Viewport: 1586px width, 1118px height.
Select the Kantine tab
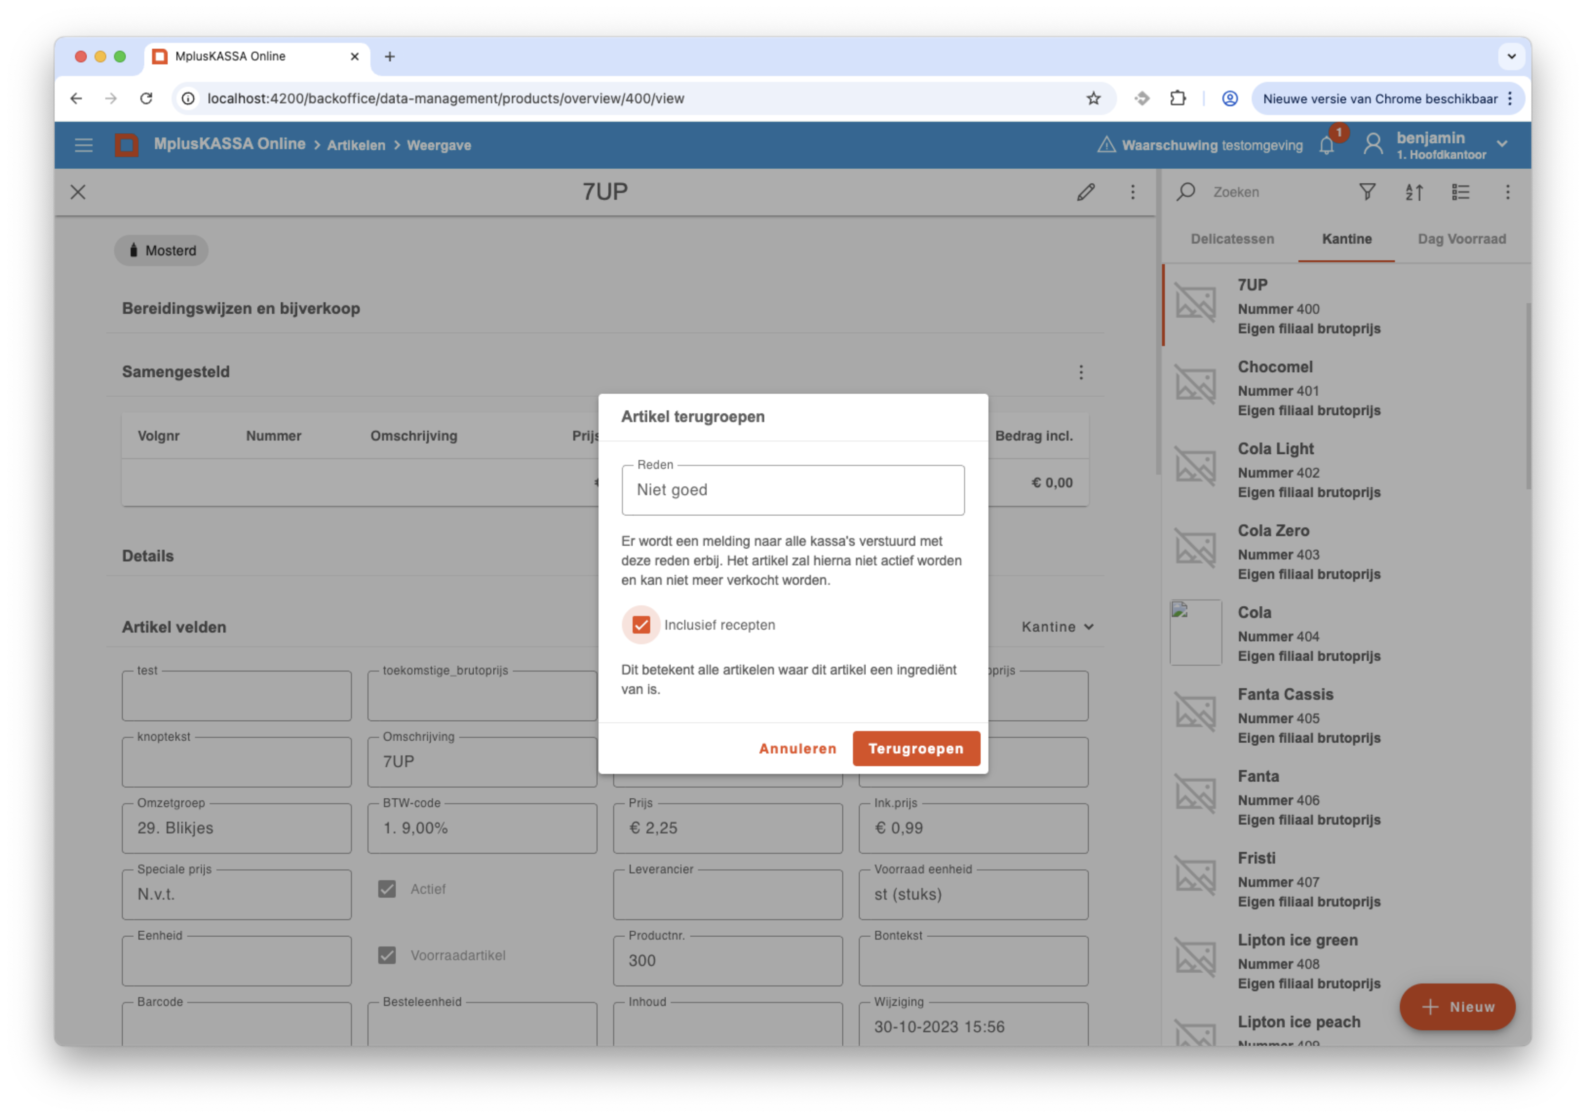1346,239
